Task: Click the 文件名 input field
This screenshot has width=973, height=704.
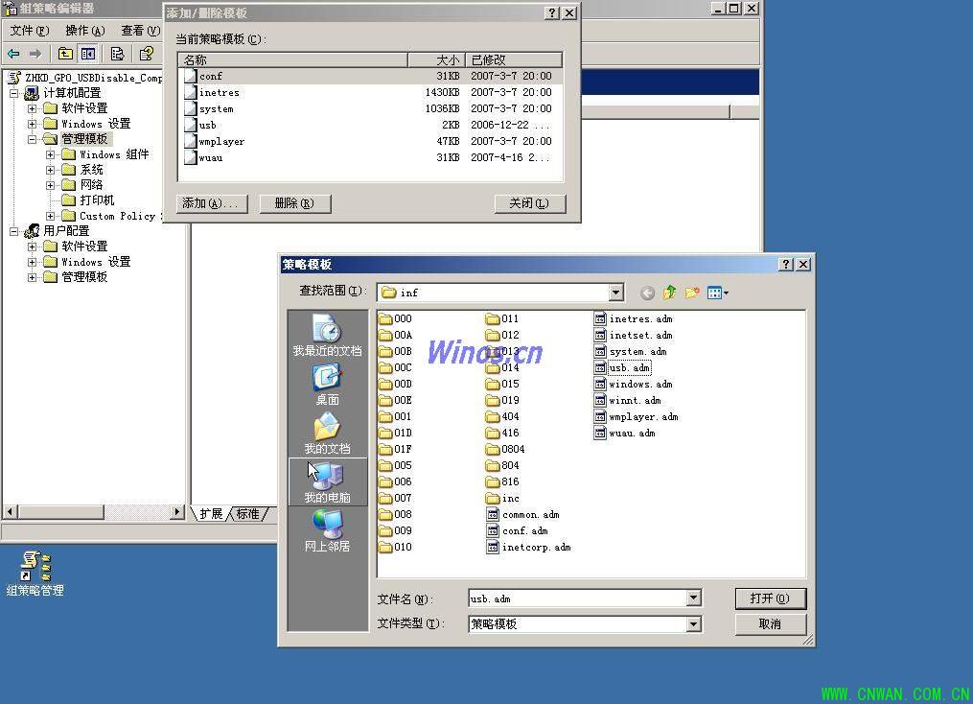Action: click(x=577, y=598)
